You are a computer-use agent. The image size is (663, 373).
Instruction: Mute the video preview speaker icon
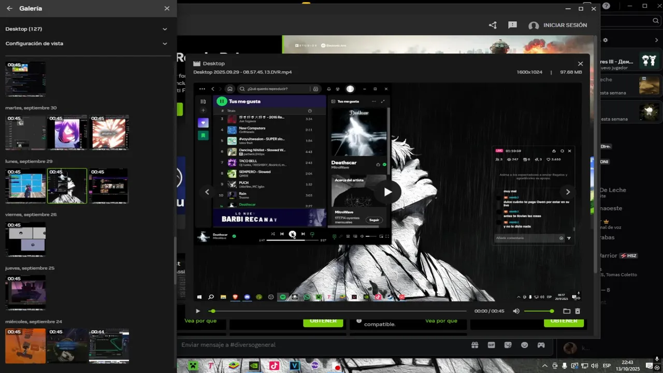[x=516, y=311]
